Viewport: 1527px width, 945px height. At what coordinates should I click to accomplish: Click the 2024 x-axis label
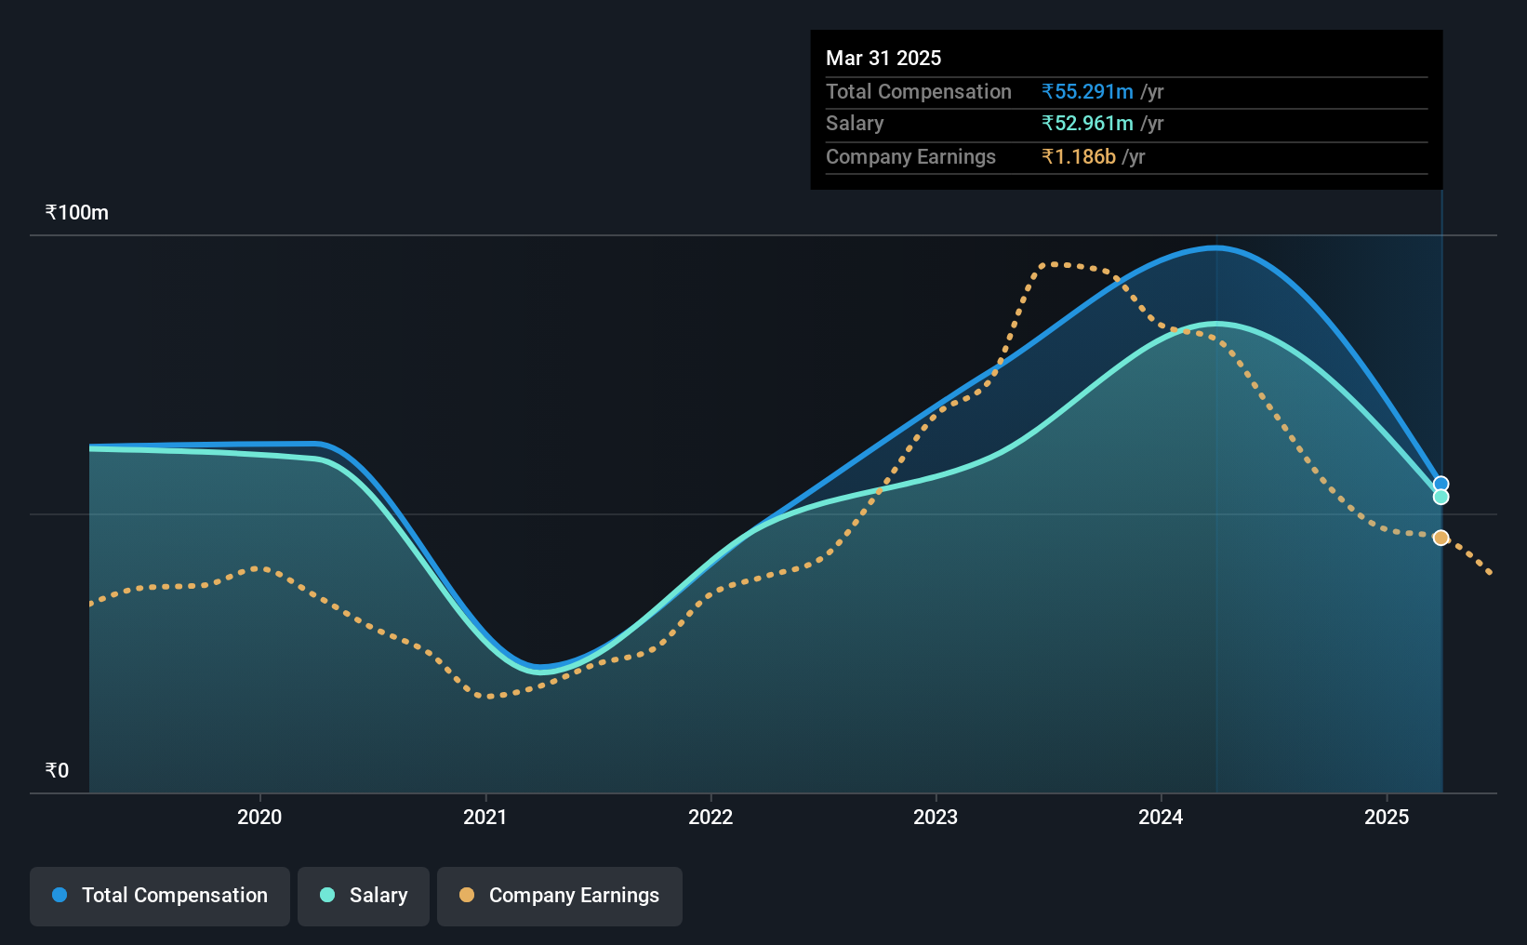click(x=1161, y=817)
